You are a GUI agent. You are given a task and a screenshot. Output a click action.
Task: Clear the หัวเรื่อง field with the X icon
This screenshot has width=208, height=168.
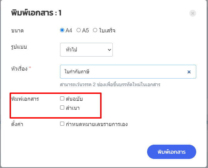coord(189,72)
